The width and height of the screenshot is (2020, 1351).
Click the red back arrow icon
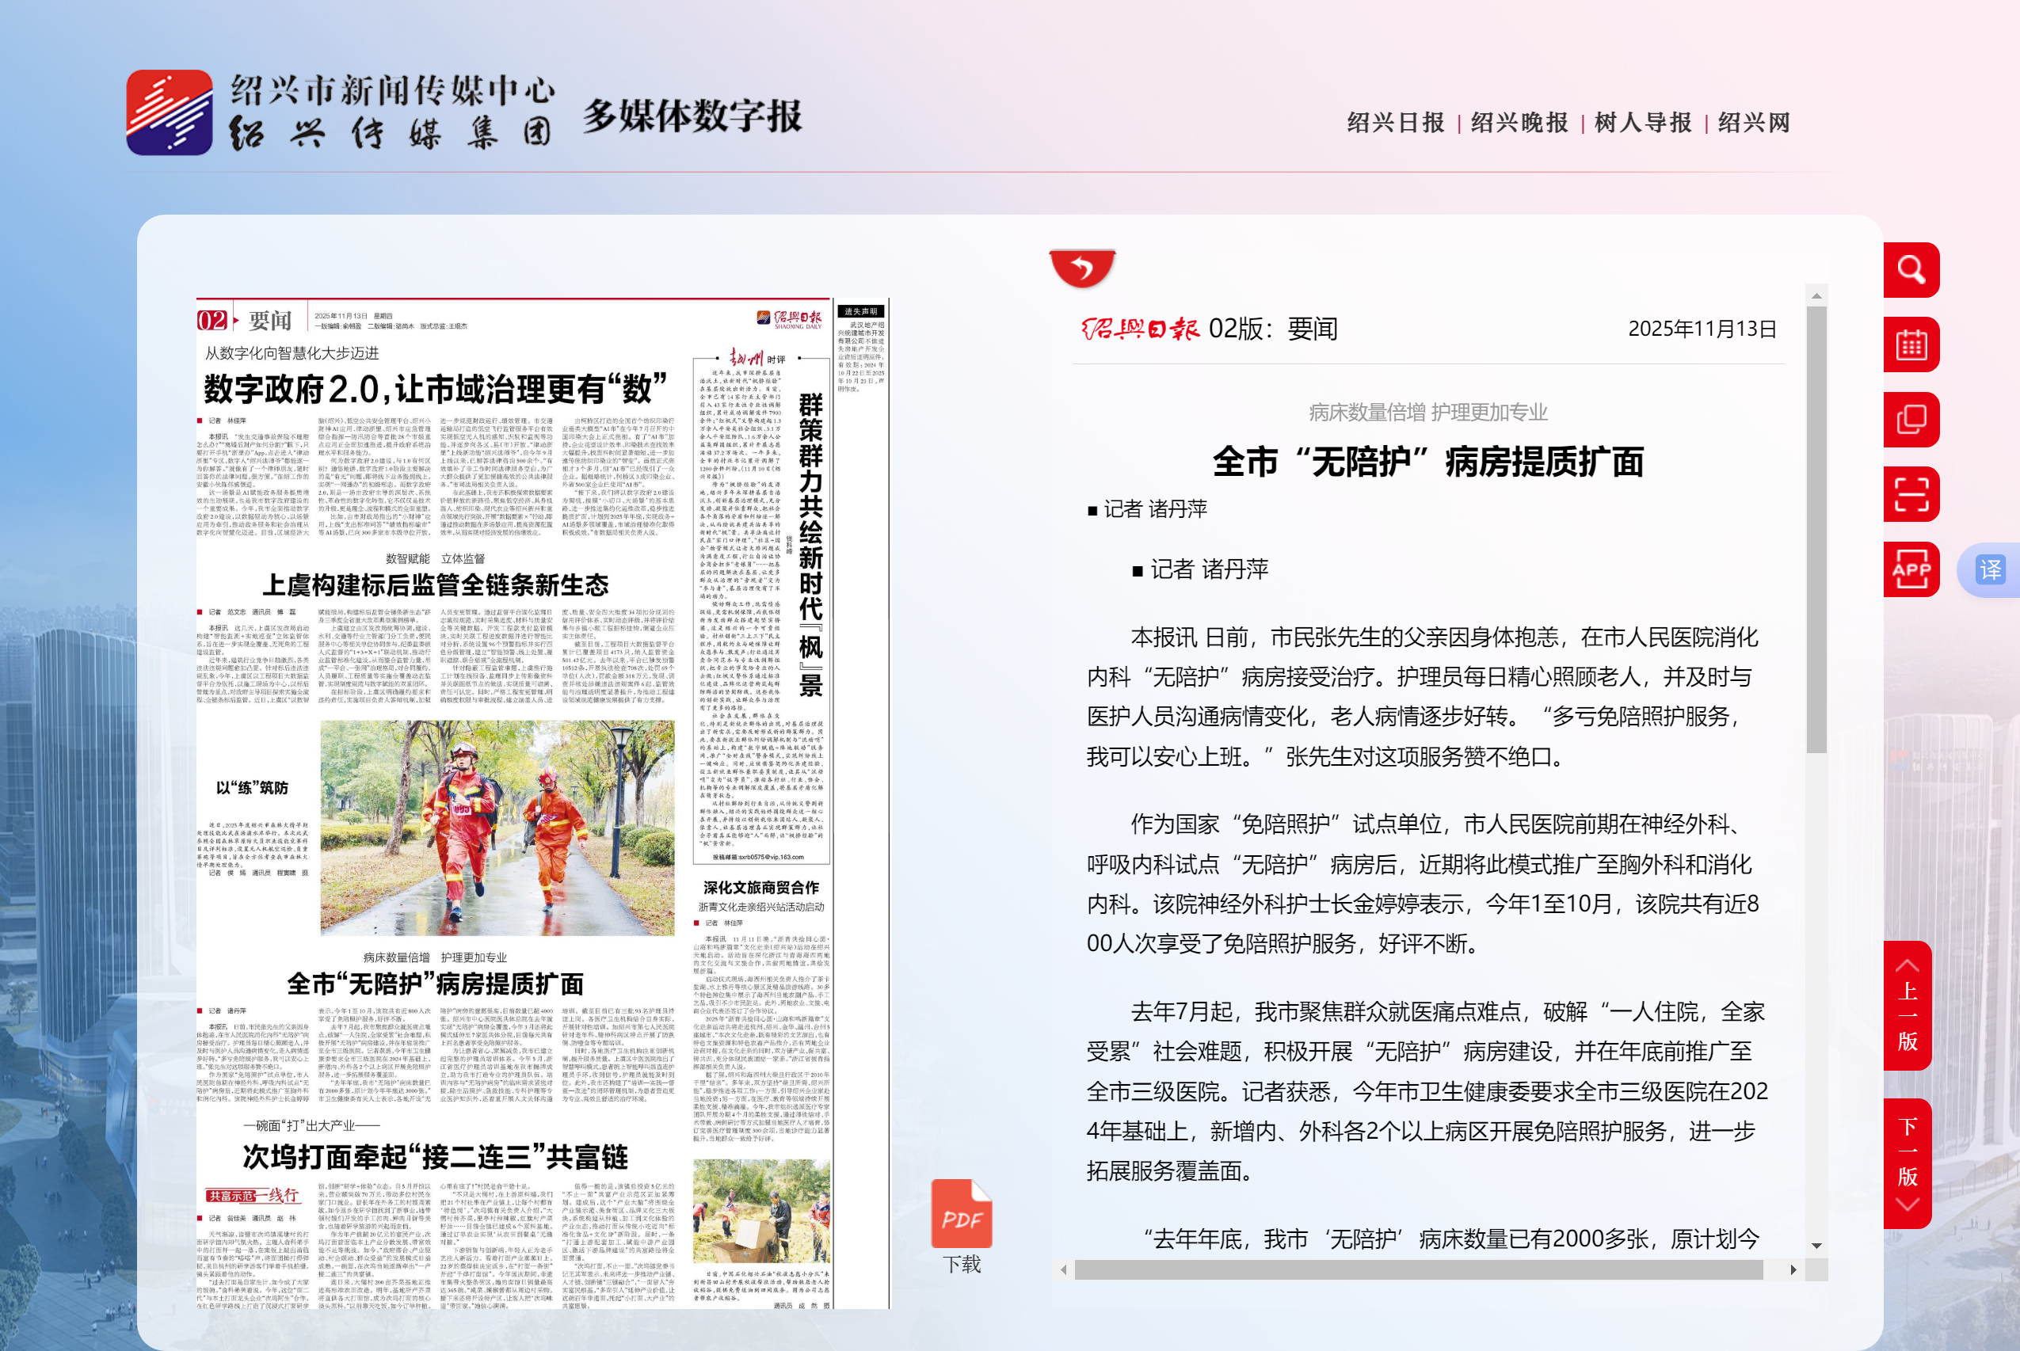(1082, 268)
